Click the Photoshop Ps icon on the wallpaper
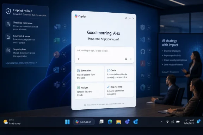This screenshot has height=135, width=203. tap(143, 75)
